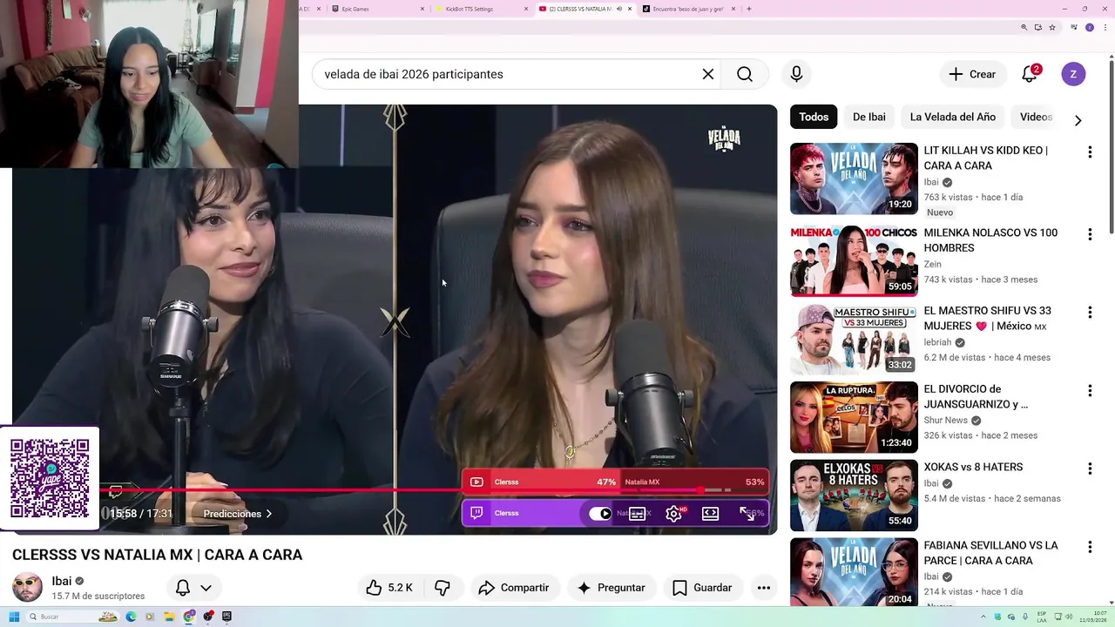
Task: Expand the Predicciones chapter chevron
Action: coord(268,514)
